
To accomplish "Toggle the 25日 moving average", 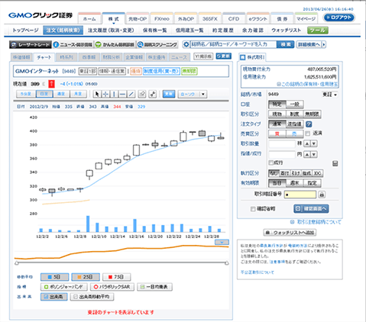I will [x=86, y=277].
